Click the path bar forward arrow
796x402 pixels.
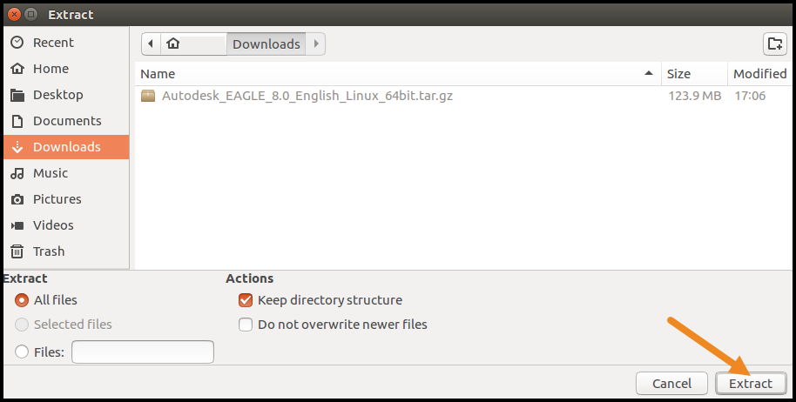(x=316, y=44)
